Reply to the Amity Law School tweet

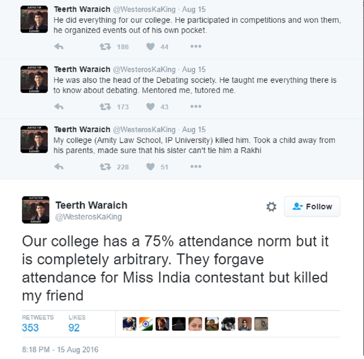[x=59, y=166]
